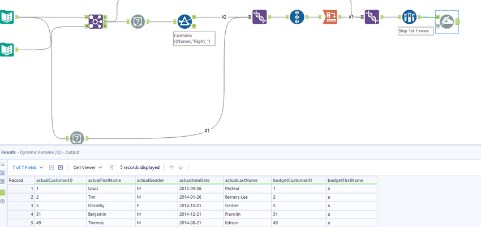Select the 2013-09-06 join date cell

pyautogui.click(x=201, y=189)
